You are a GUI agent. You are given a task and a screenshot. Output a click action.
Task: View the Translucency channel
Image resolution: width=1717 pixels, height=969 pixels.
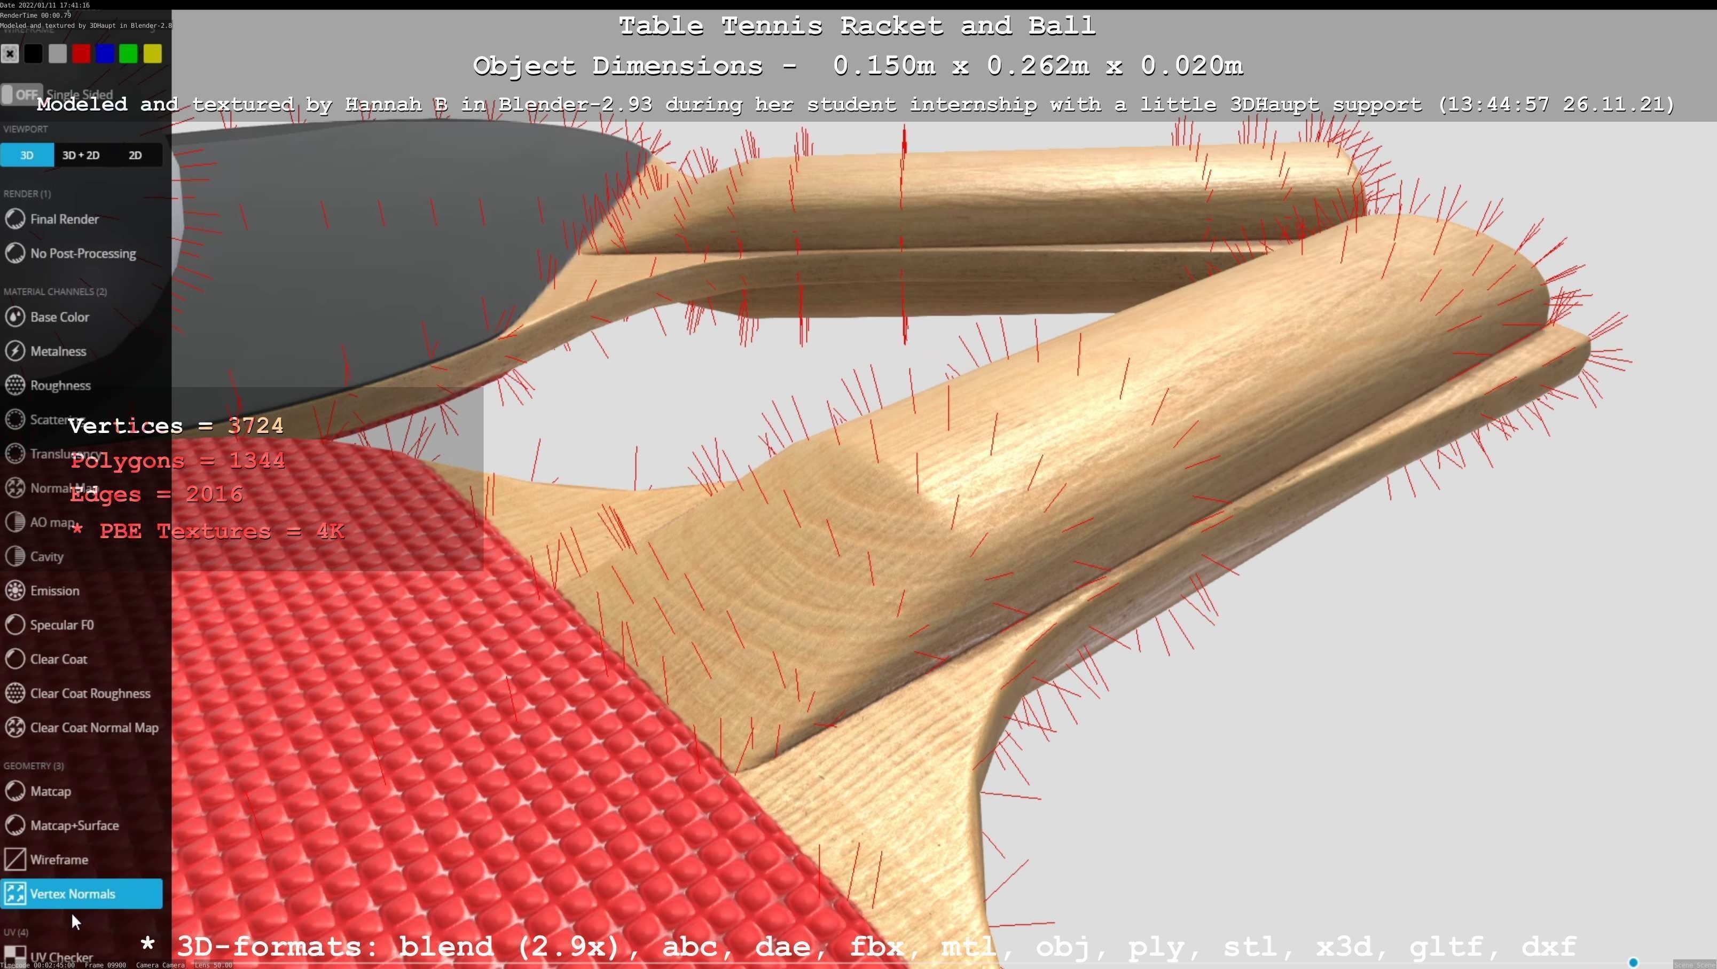[x=53, y=454]
